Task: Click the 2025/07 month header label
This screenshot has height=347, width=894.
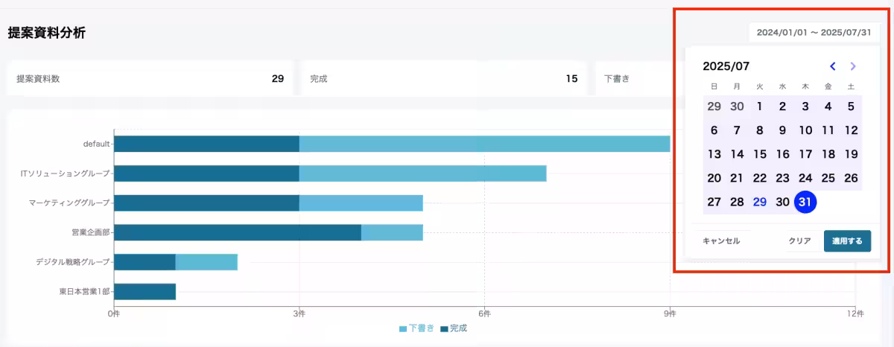Action: [726, 66]
